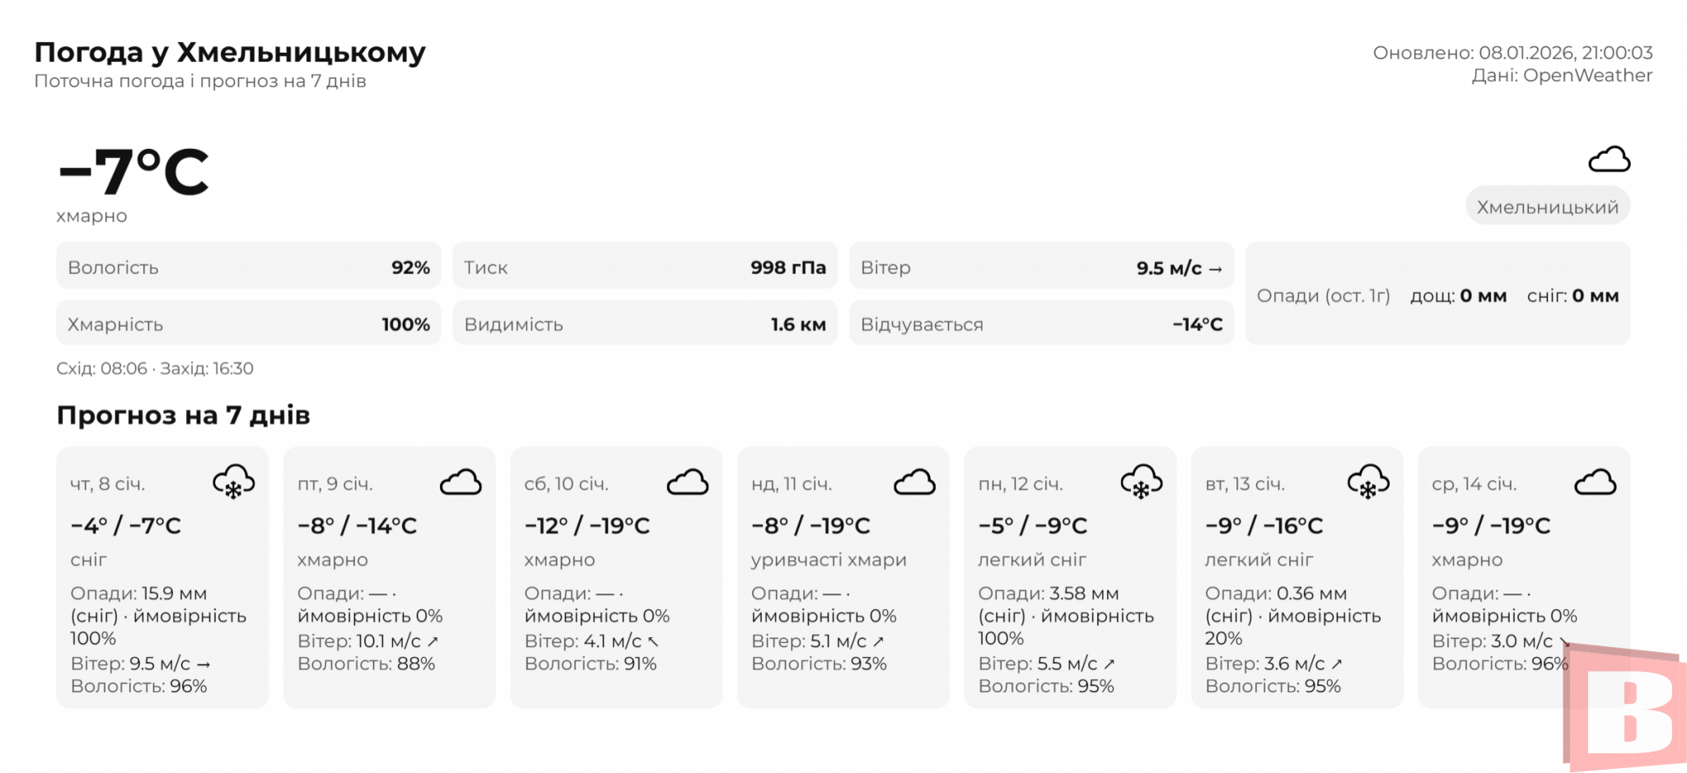Screen dimensions: 1687x773
Task: Click the snow icon for Monday 12 січ.
Action: coord(1142,482)
